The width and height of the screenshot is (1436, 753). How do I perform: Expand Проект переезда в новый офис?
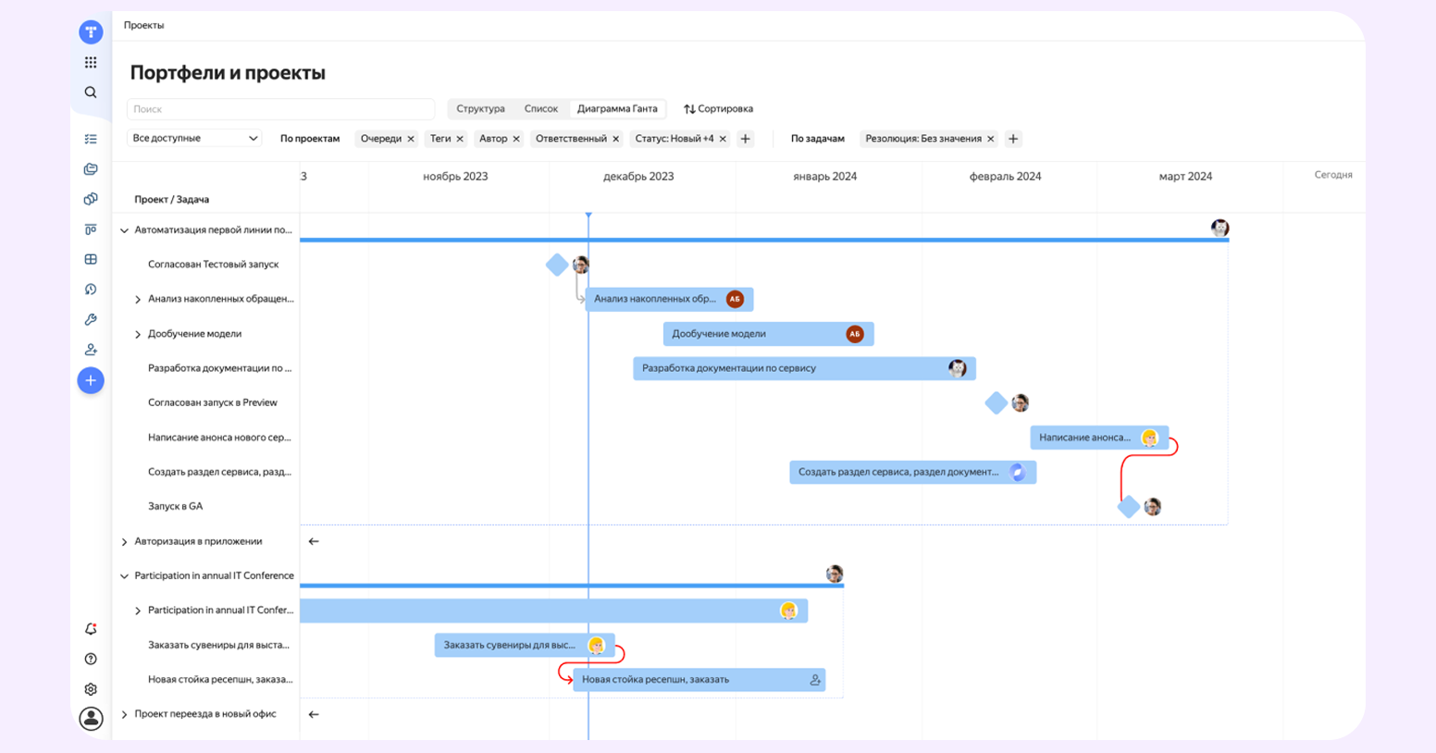(124, 714)
